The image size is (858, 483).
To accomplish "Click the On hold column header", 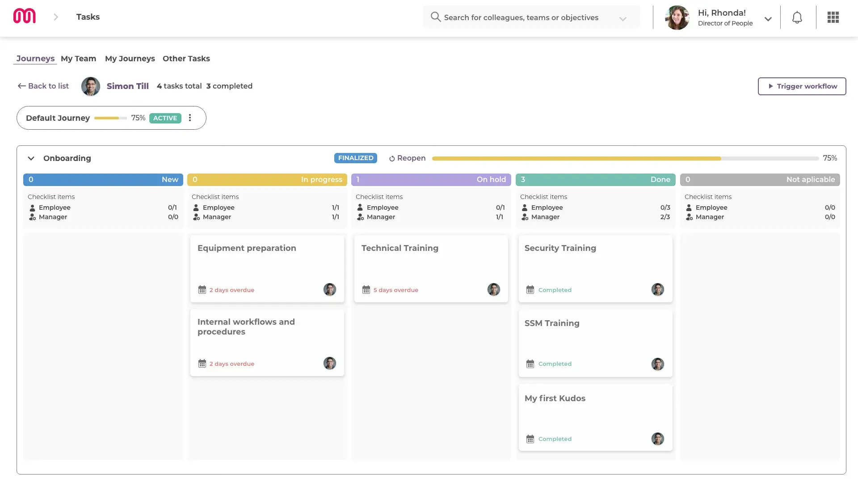I will point(431,180).
